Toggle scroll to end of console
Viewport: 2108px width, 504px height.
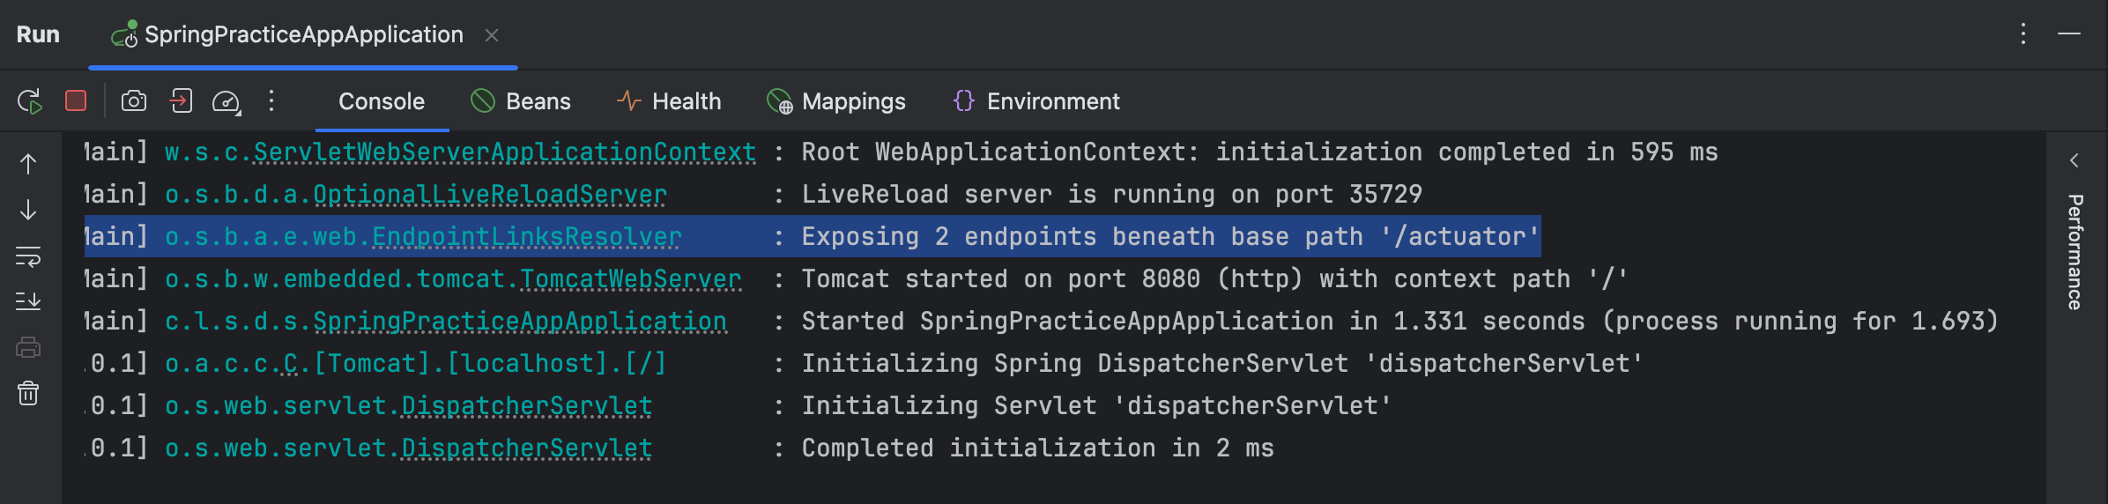[28, 301]
